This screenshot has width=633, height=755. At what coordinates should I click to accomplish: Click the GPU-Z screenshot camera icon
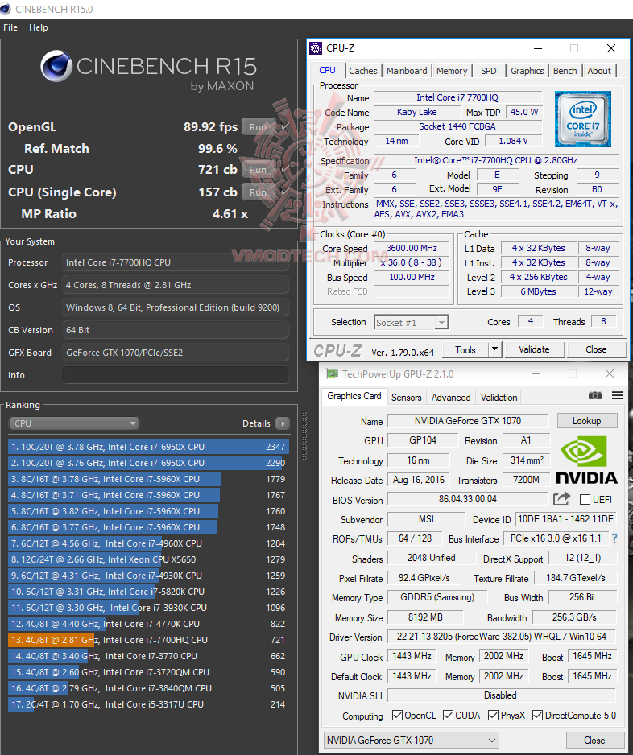point(595,395)
